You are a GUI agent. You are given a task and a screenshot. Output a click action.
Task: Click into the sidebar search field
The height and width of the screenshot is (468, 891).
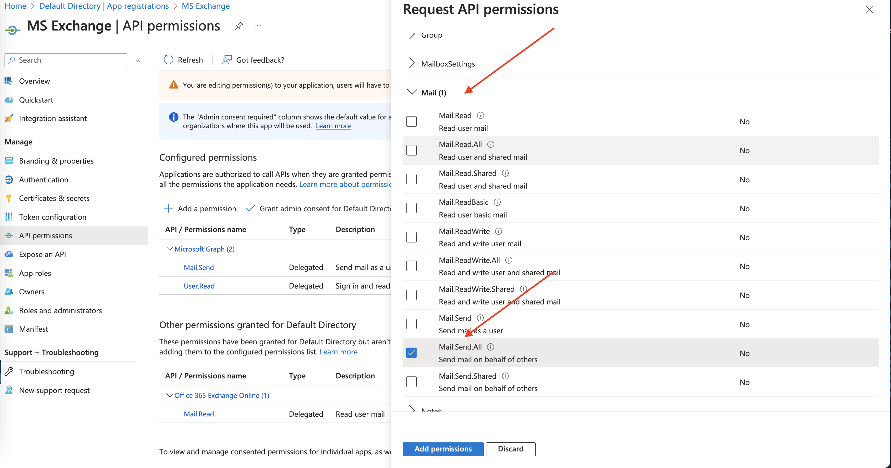66,59
